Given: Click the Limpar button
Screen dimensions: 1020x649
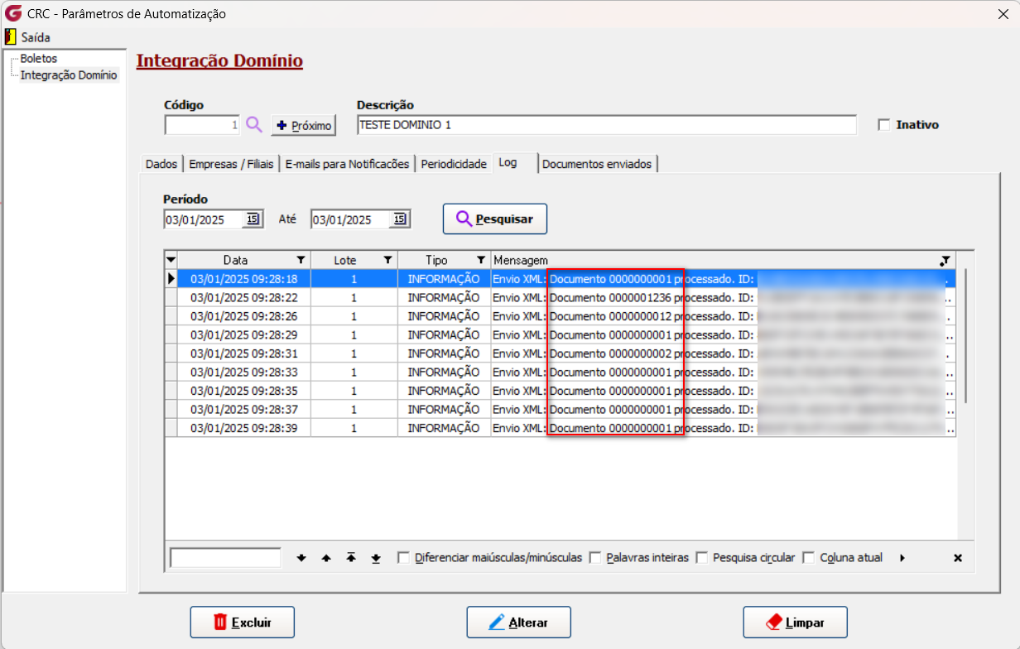Looking at the screenshot, I should click(795, 622).
